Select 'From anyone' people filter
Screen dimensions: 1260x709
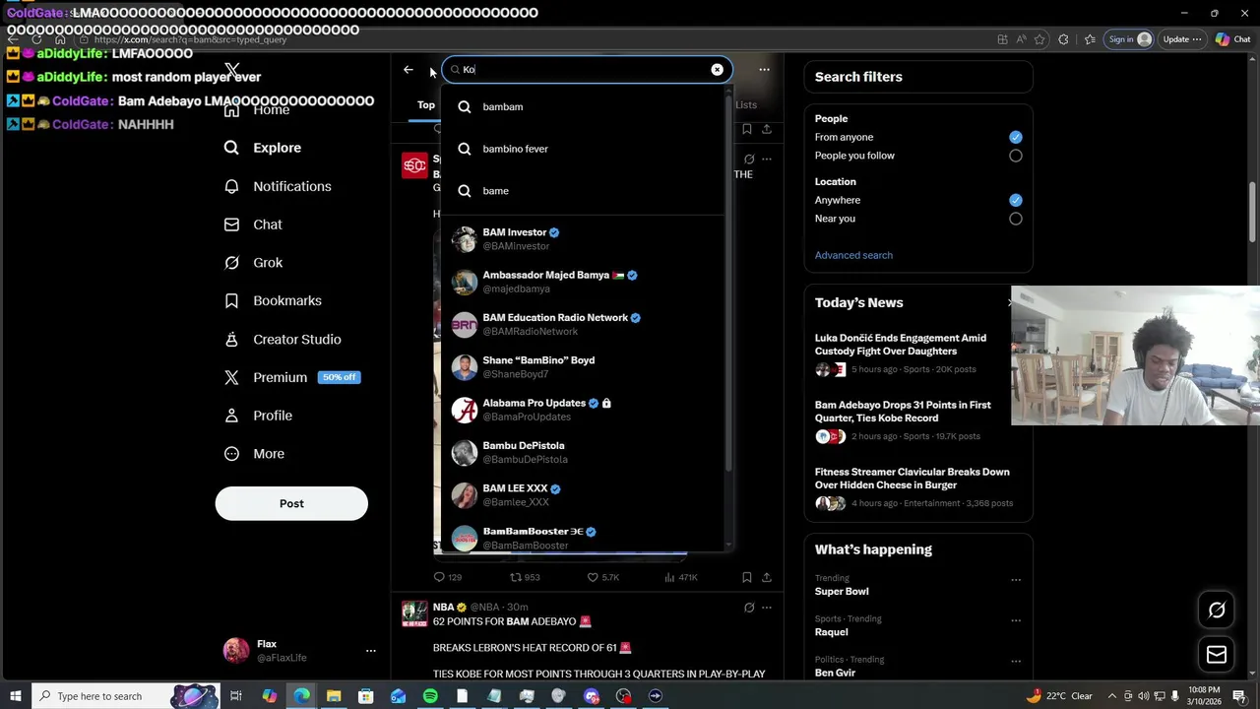click(1015, 137)
